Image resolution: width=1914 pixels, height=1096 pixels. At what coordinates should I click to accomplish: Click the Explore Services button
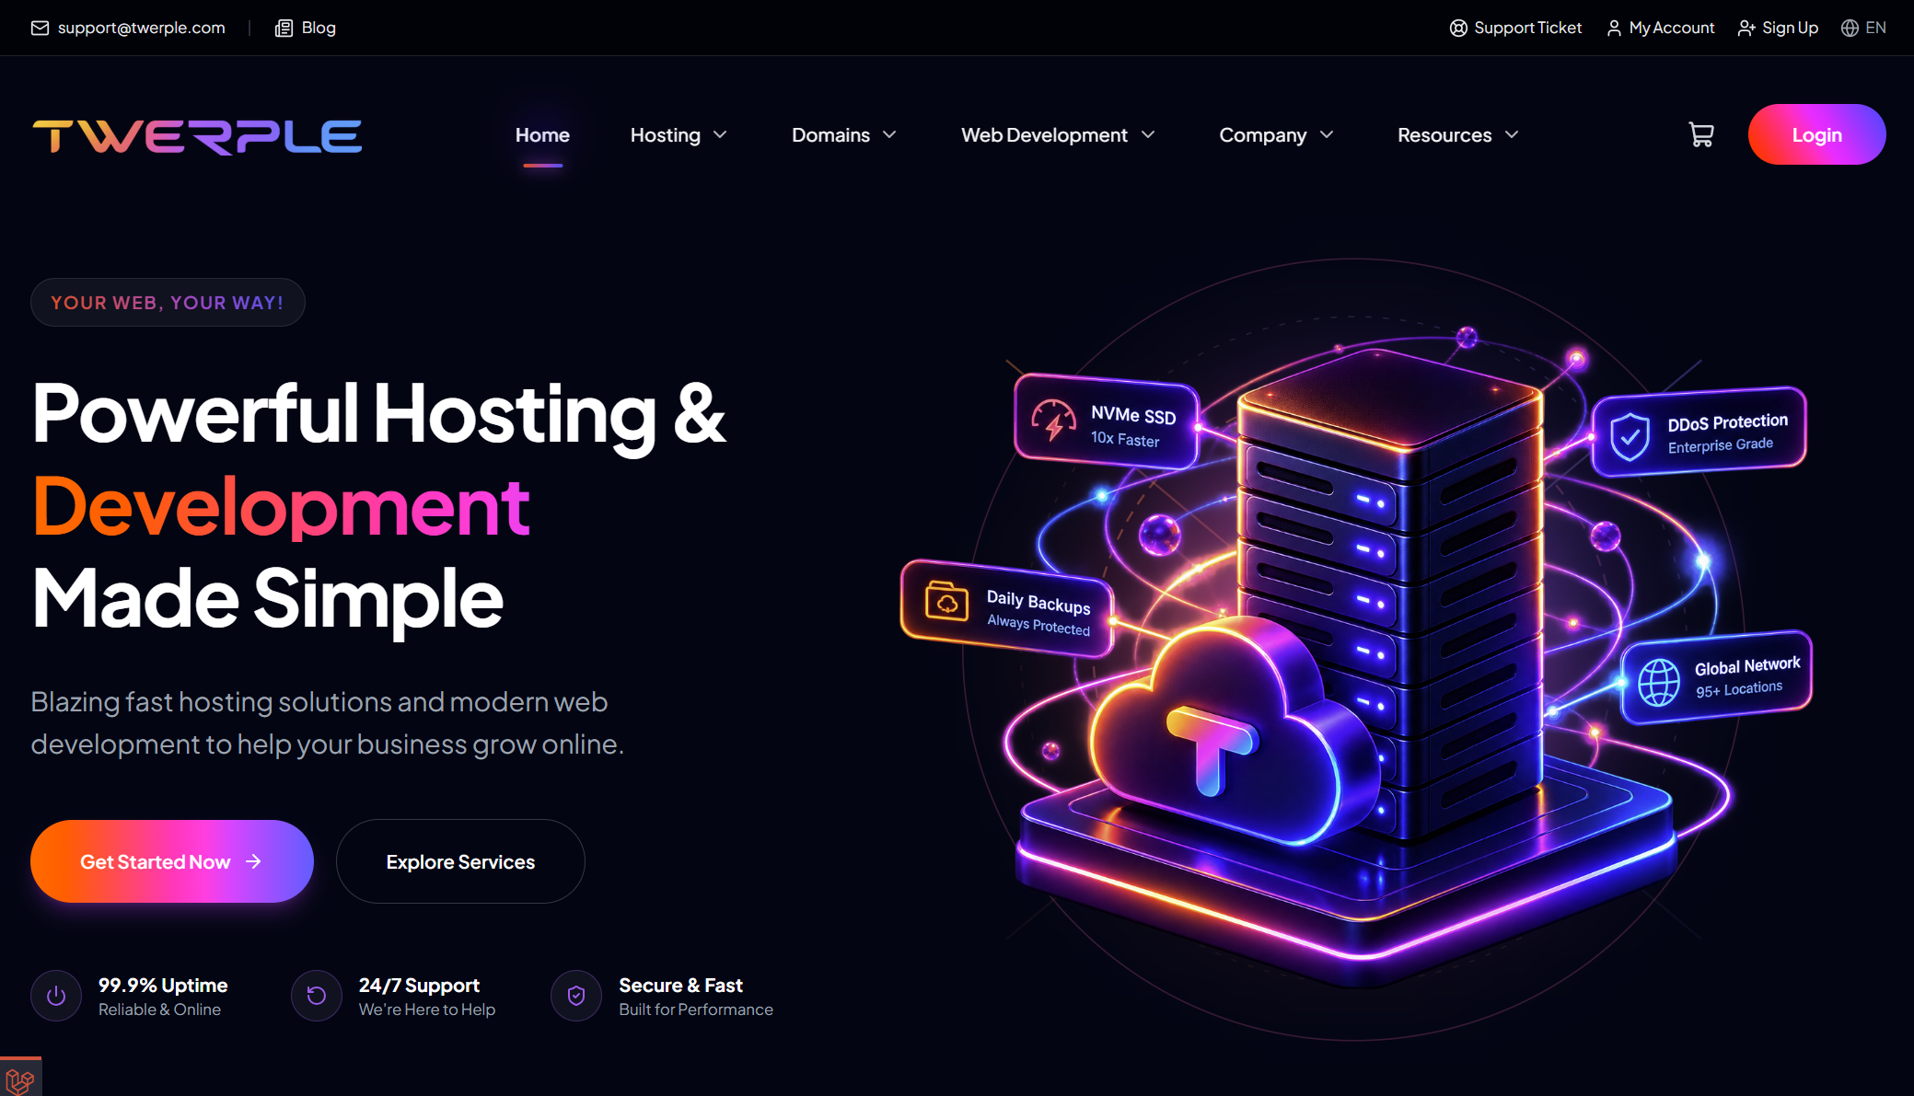[x=460, y=861]
